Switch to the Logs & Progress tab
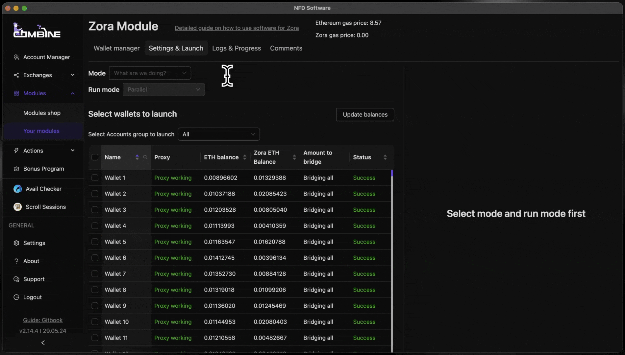 [x=236, y=48]
